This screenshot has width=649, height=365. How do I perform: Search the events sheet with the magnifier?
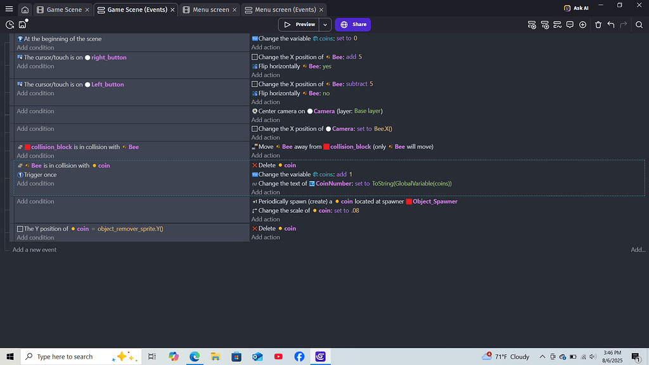pos(639,25)
